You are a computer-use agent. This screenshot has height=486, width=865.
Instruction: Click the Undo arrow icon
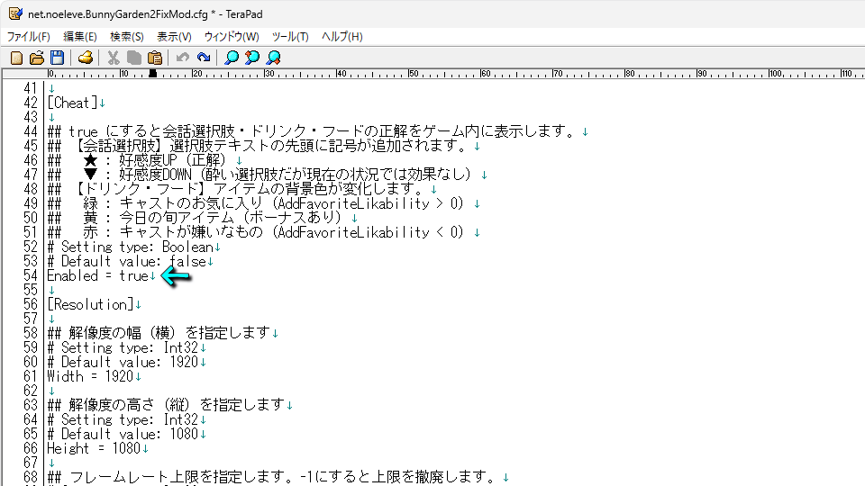coord(183,58)
